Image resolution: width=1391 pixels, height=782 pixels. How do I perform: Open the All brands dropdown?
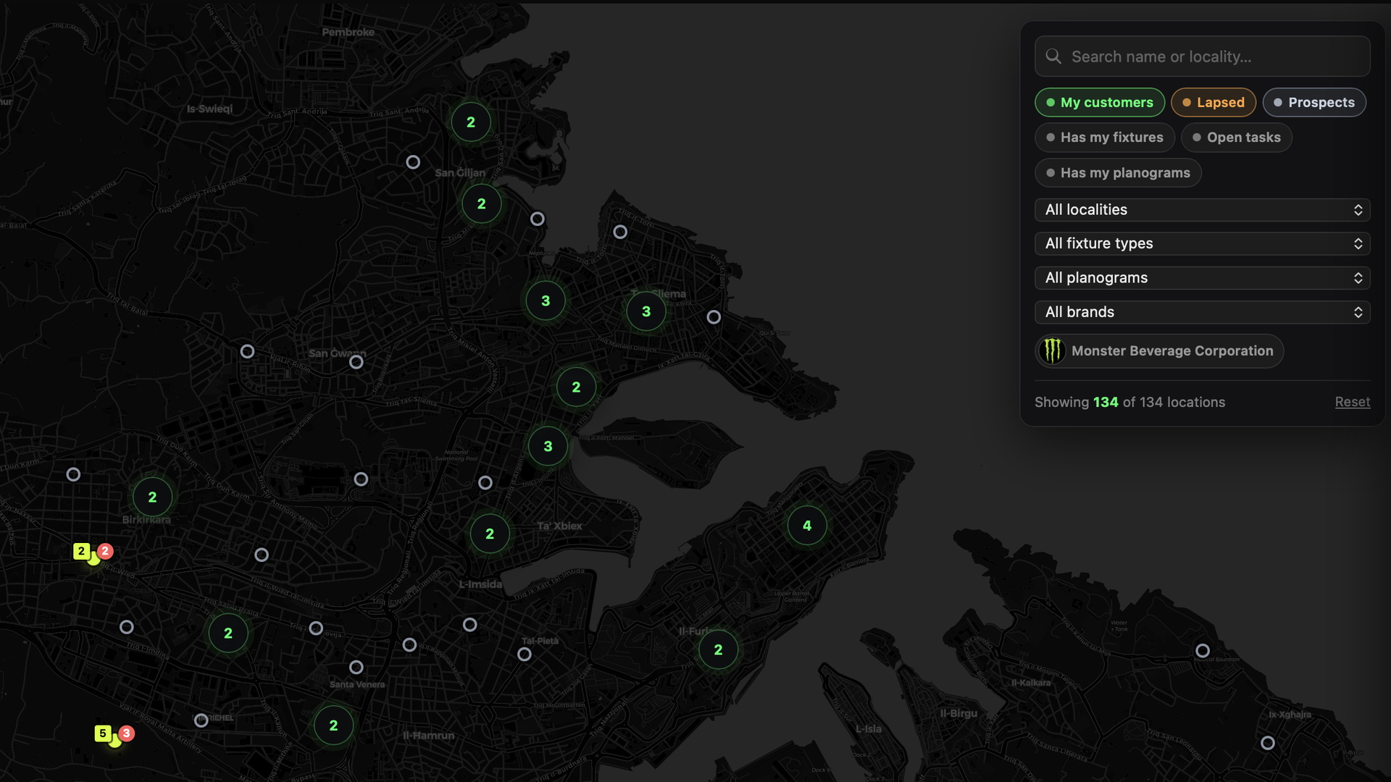tap(1202, 312)
